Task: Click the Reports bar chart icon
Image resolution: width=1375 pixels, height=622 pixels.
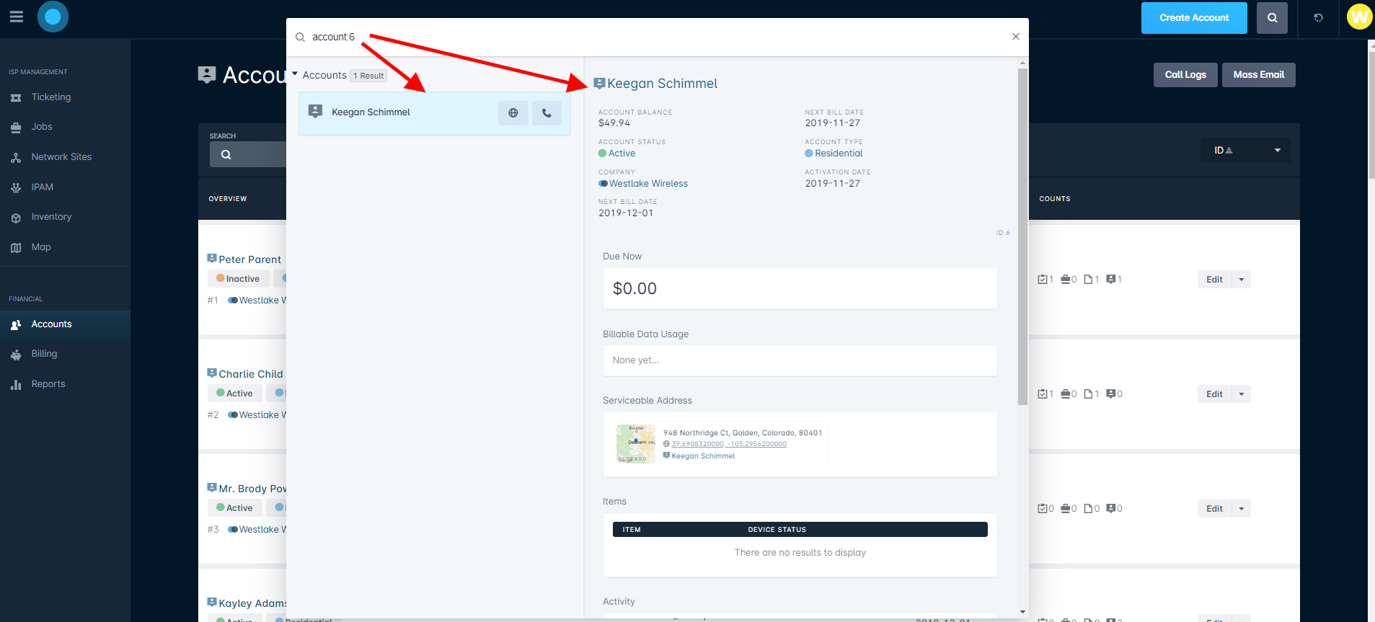Action: point(16,385)
